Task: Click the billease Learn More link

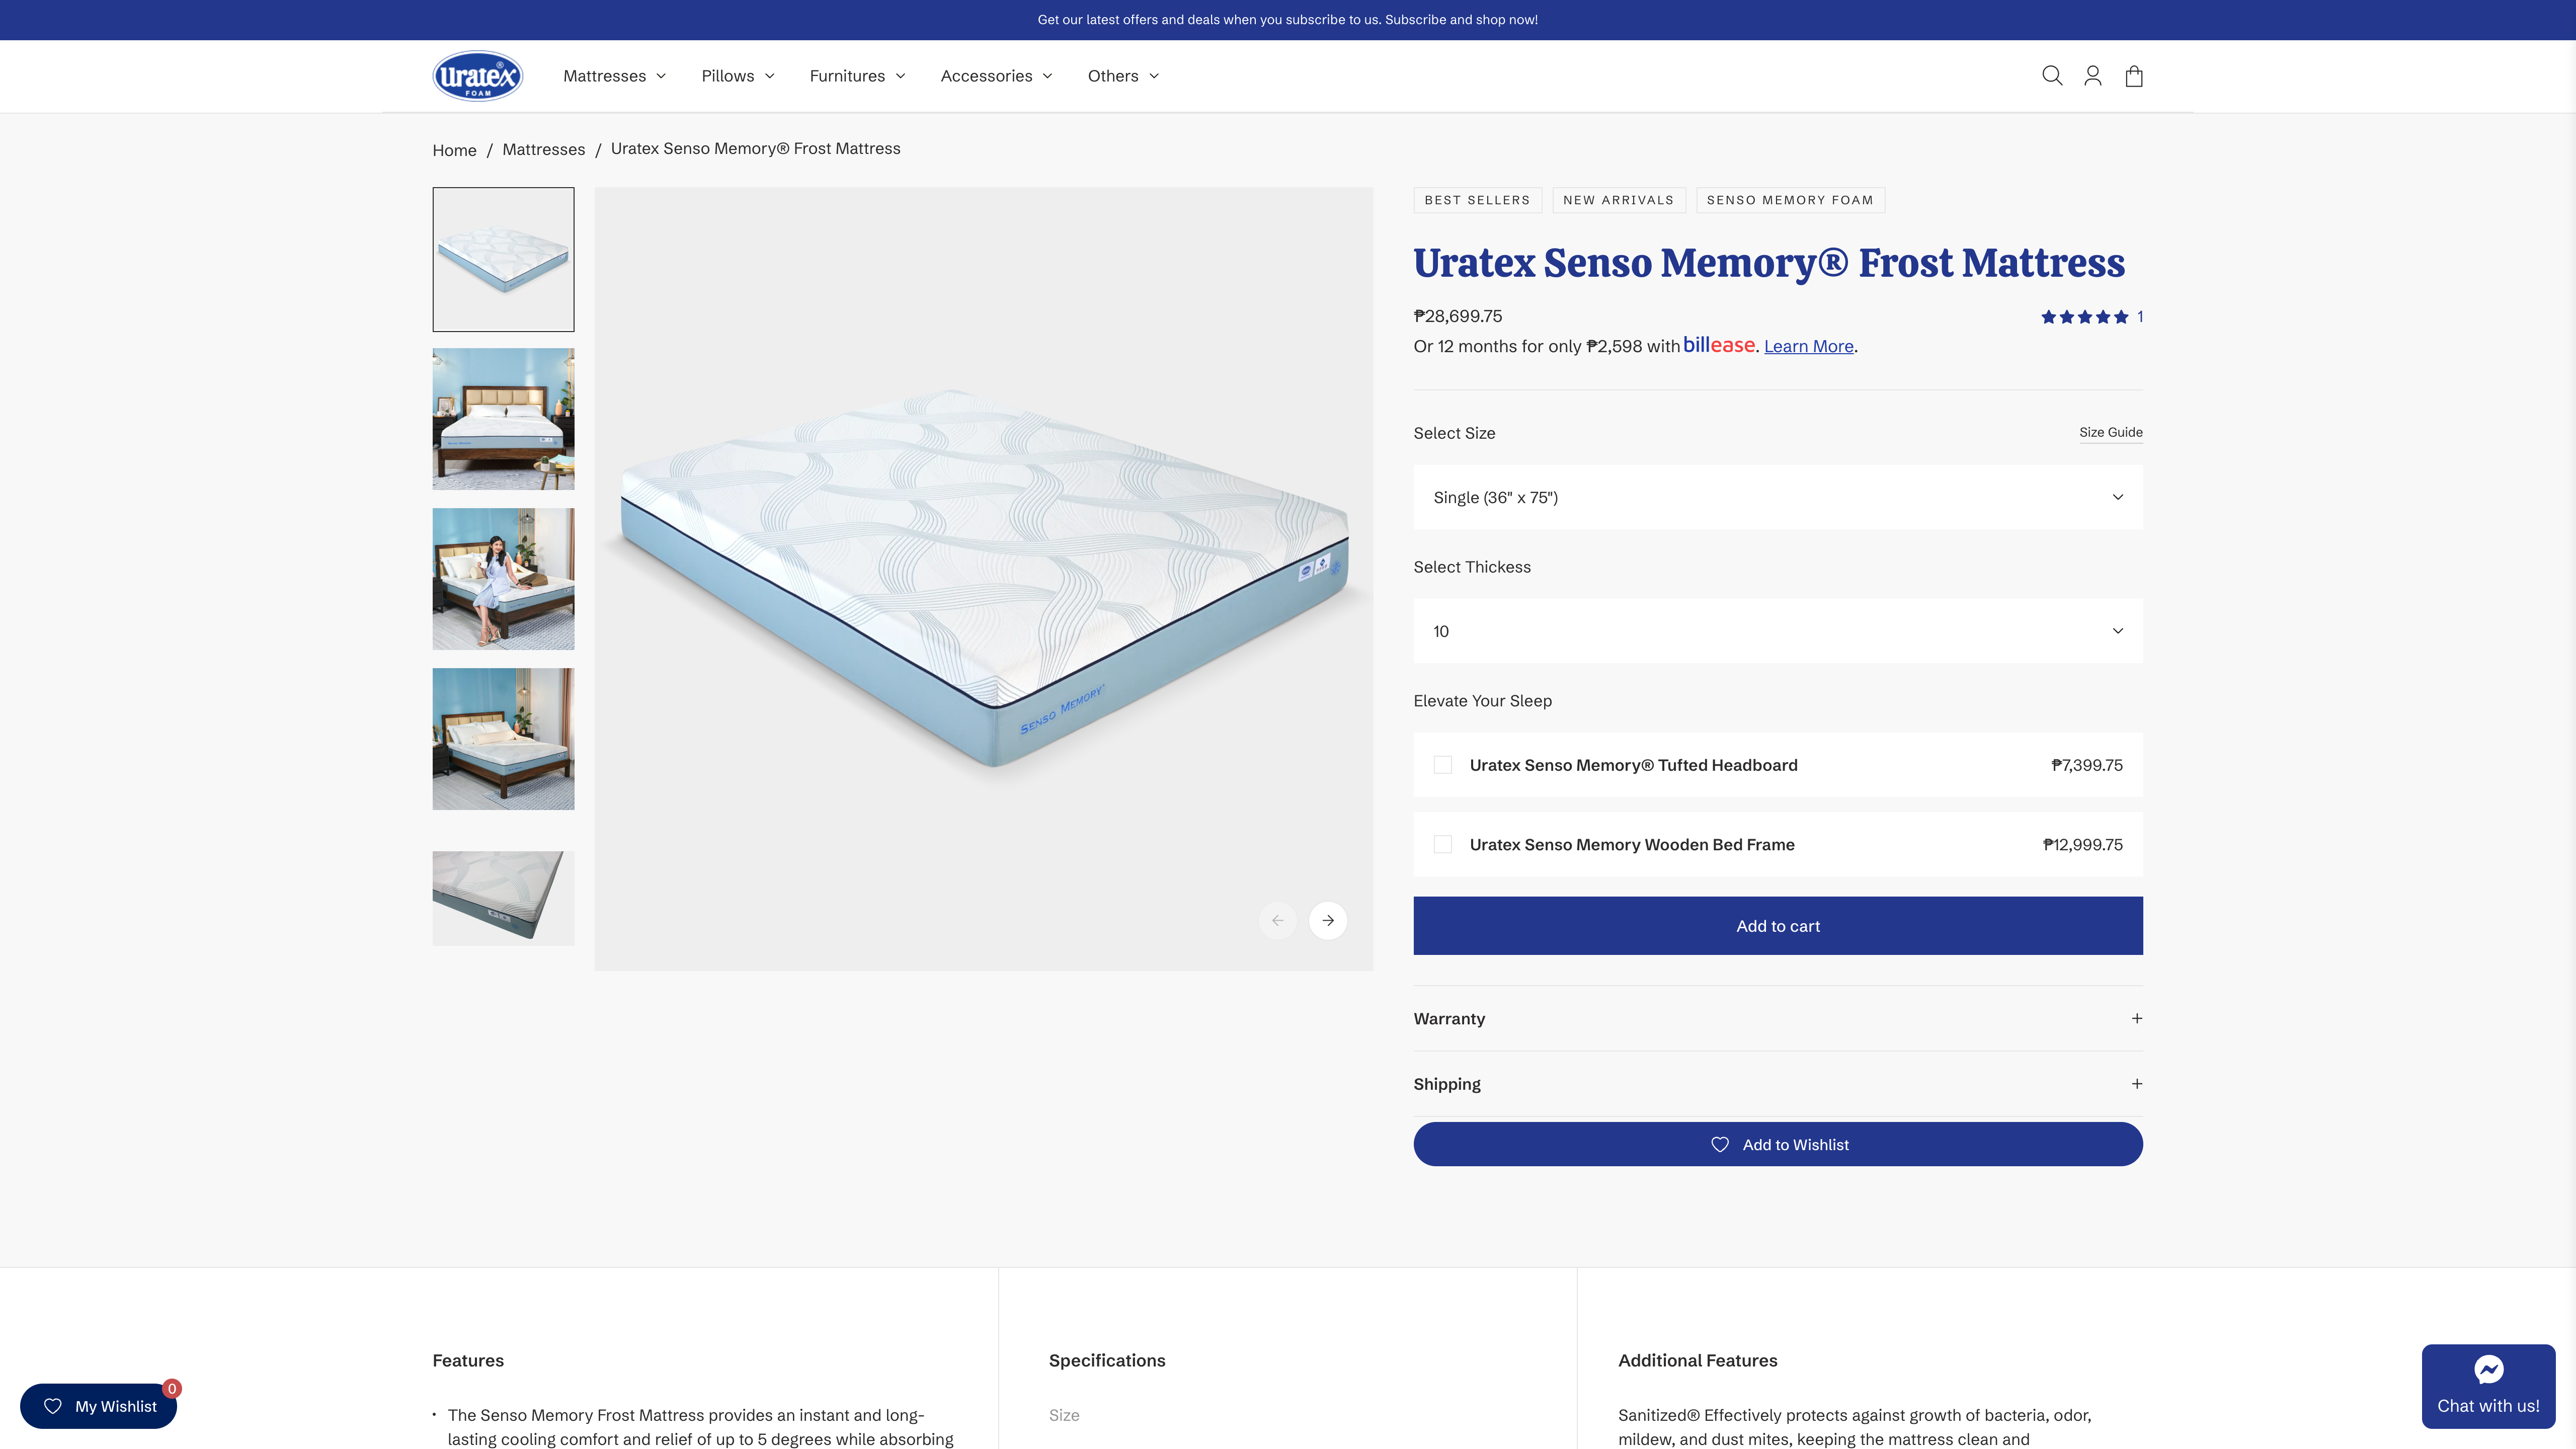Action: point(1808,346)
